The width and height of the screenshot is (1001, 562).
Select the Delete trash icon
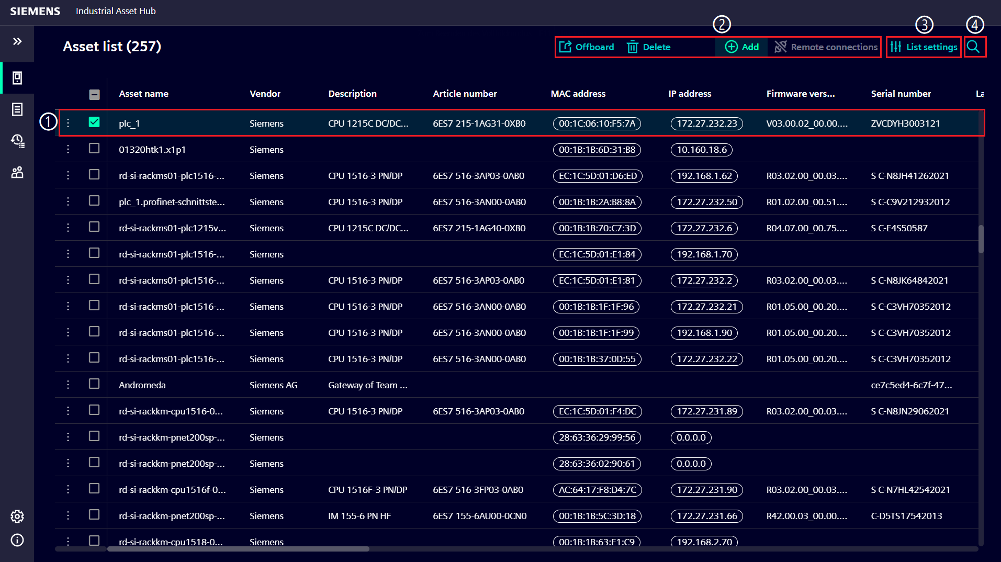pyautogui.click(x=633, y=47)
